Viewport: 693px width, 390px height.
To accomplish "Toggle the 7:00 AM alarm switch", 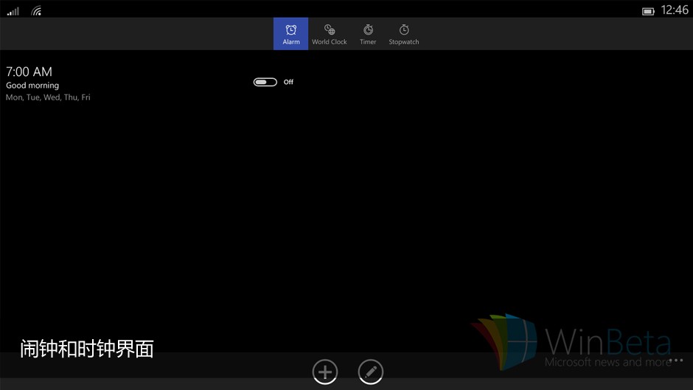I will (x=265, y=83).
